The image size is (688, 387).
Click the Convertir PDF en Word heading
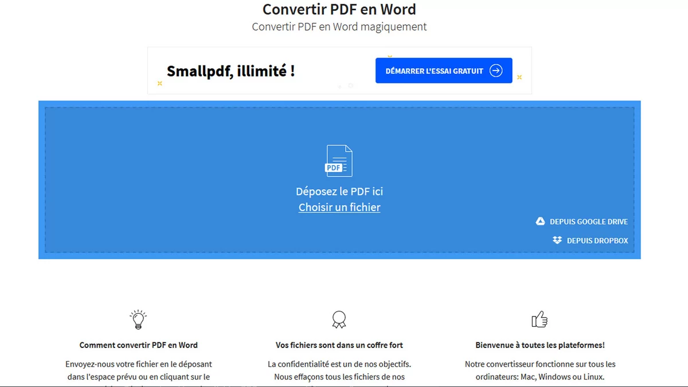pos(339,9)
